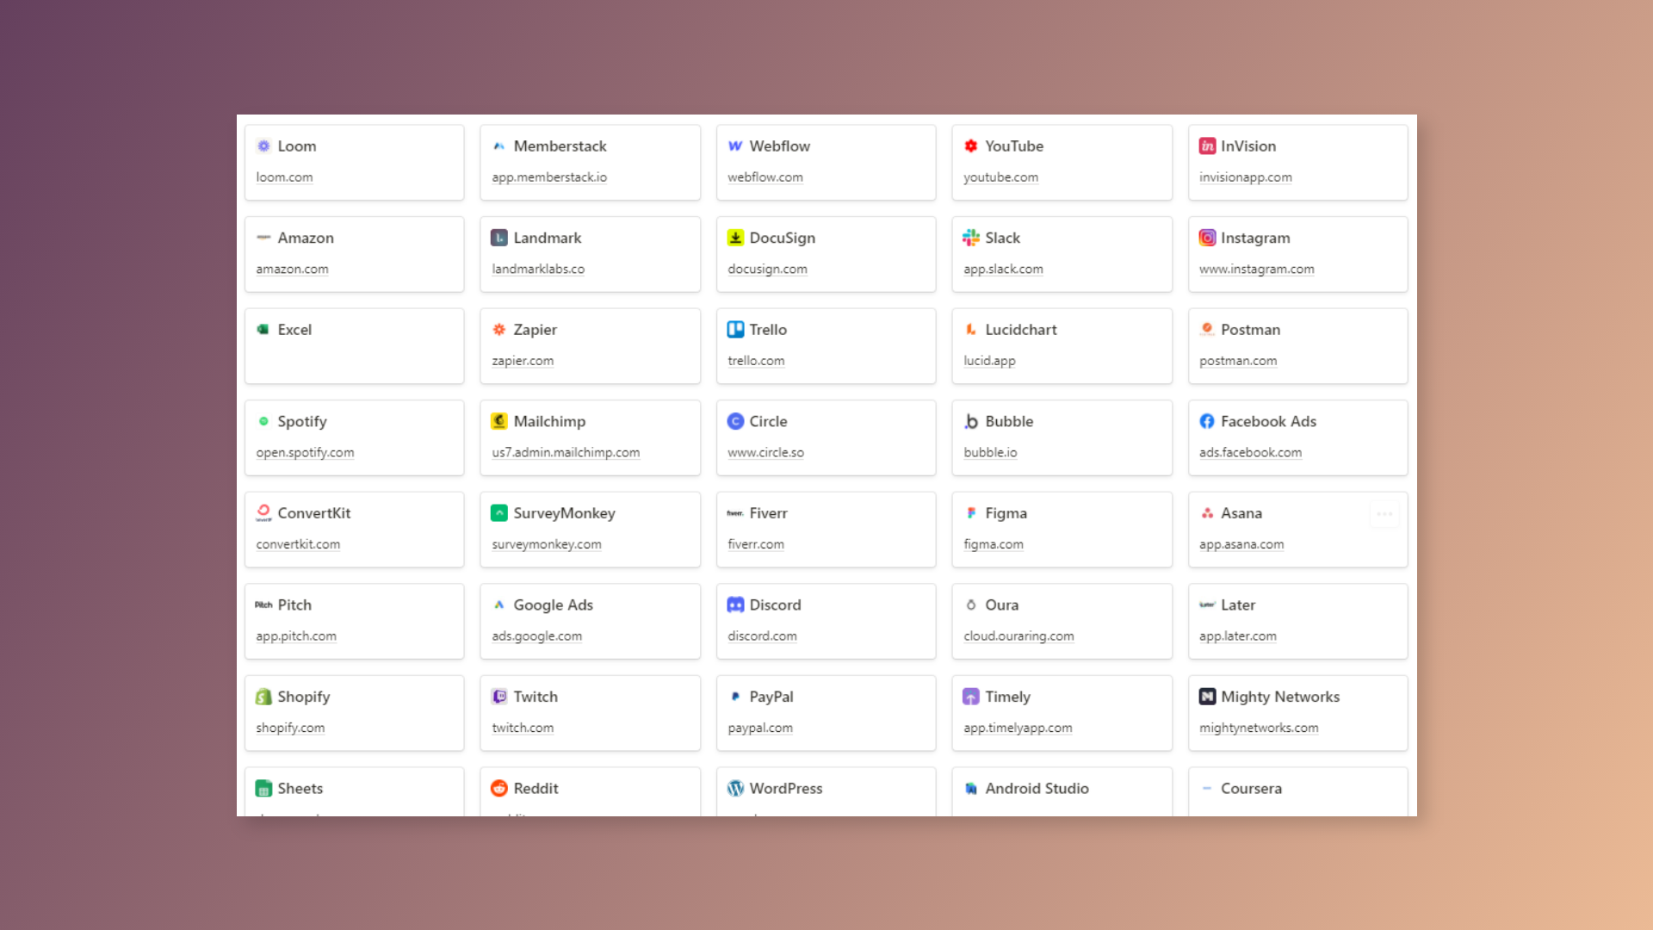The height and width of the screenshot is (930, 1653).
Task: Follow the paypal.com link
Action: point(760,728)
